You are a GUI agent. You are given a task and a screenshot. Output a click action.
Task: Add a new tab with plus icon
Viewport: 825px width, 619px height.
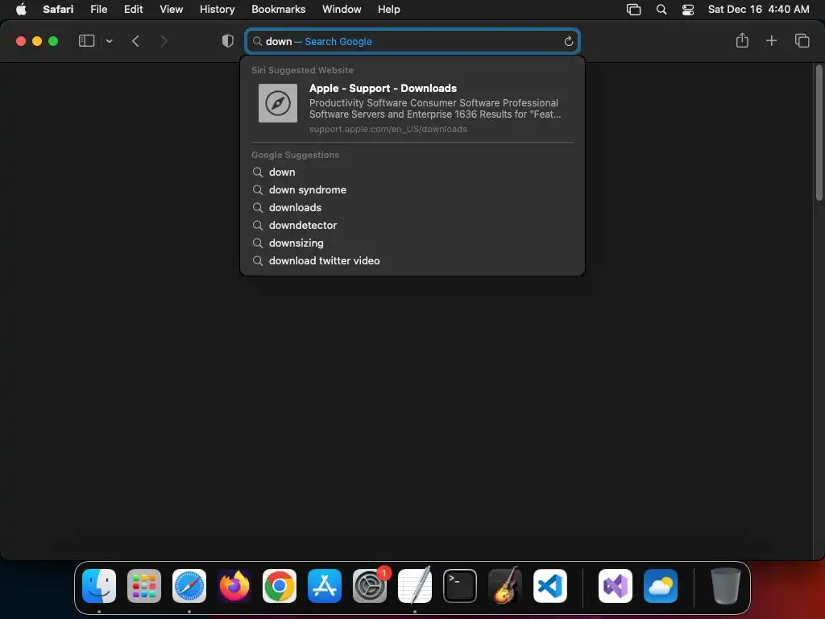(x=771, y=40)
